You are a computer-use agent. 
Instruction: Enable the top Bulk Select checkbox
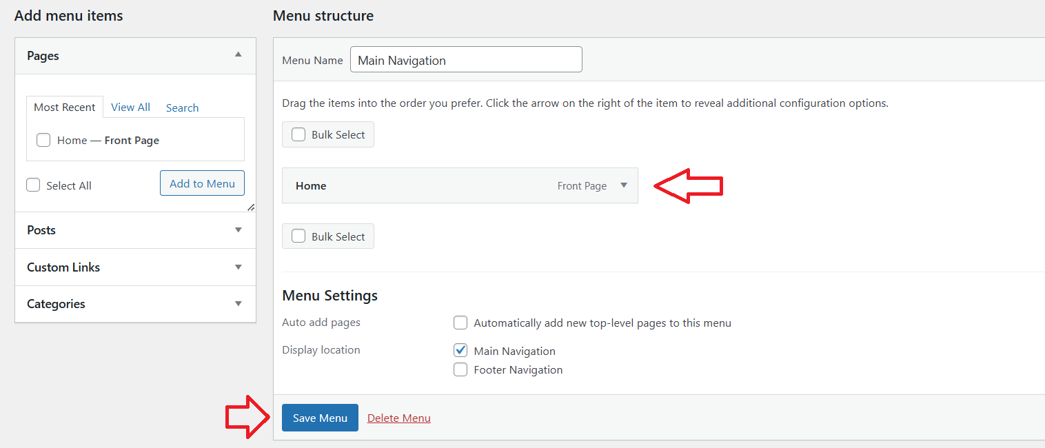point(298,135)
